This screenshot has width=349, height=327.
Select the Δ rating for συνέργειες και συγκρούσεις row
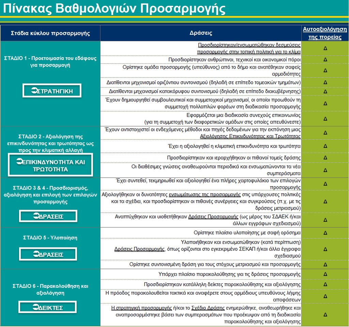pyautogui.click(x=325, y=202)
